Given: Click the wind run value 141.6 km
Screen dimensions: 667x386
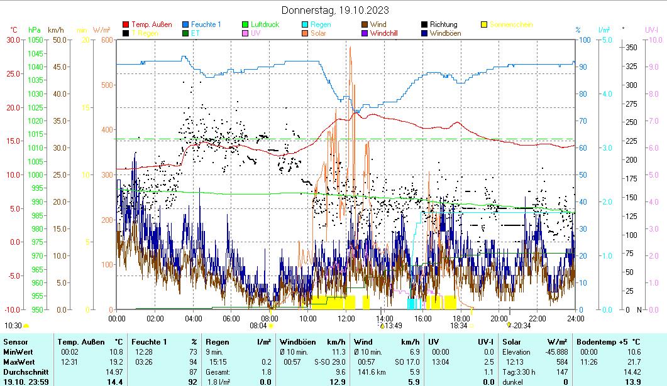Looking at the screenshot, I should [x=372, y=372].
